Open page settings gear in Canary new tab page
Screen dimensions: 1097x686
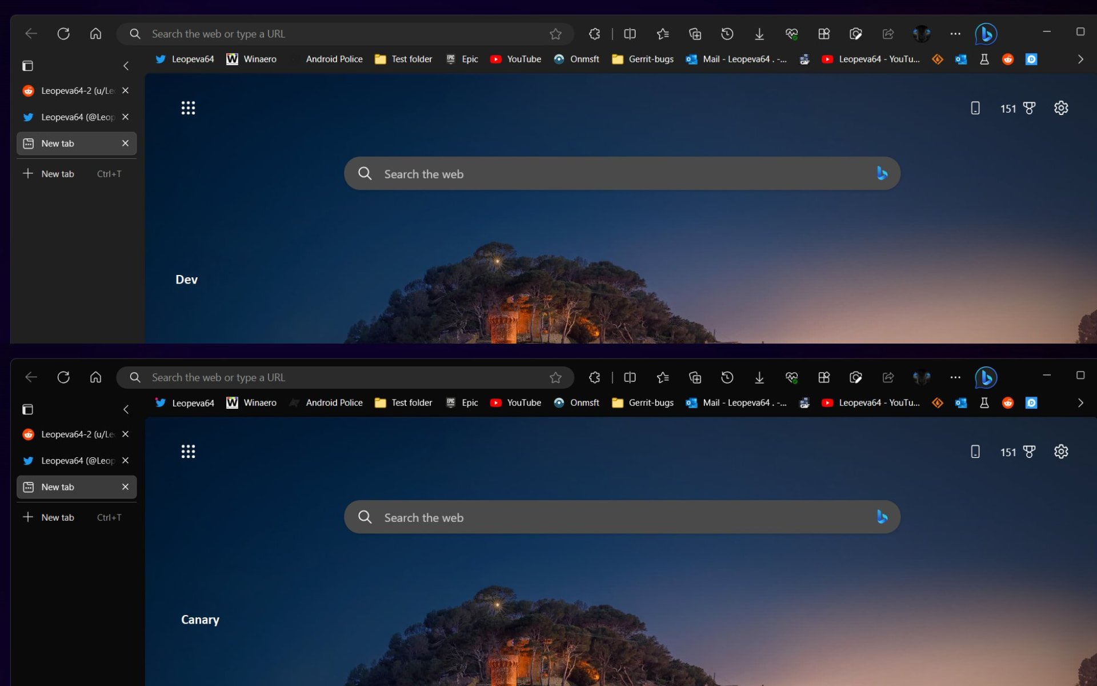tap(1061, 452)
